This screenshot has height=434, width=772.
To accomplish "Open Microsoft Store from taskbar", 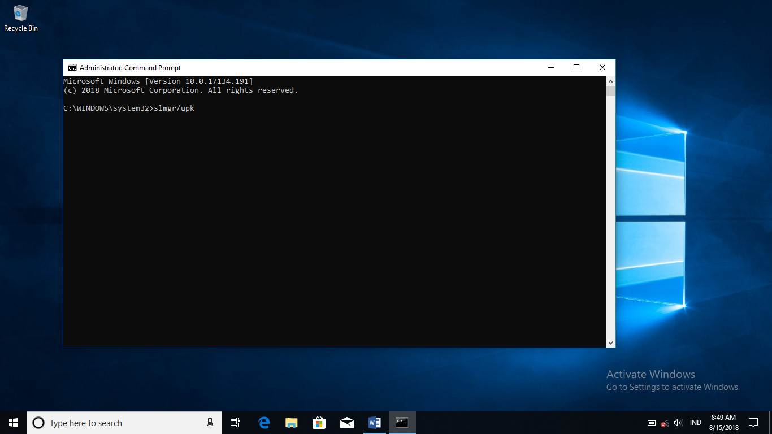I will [x=319, y=423].
